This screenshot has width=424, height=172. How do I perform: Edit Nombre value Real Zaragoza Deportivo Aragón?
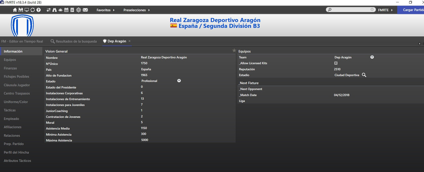point(164,57)
